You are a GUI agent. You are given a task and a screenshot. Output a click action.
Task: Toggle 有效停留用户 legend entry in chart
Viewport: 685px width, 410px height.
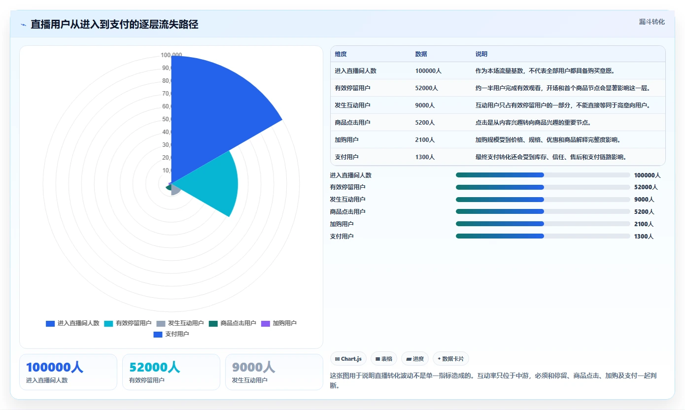pos(128,323)
